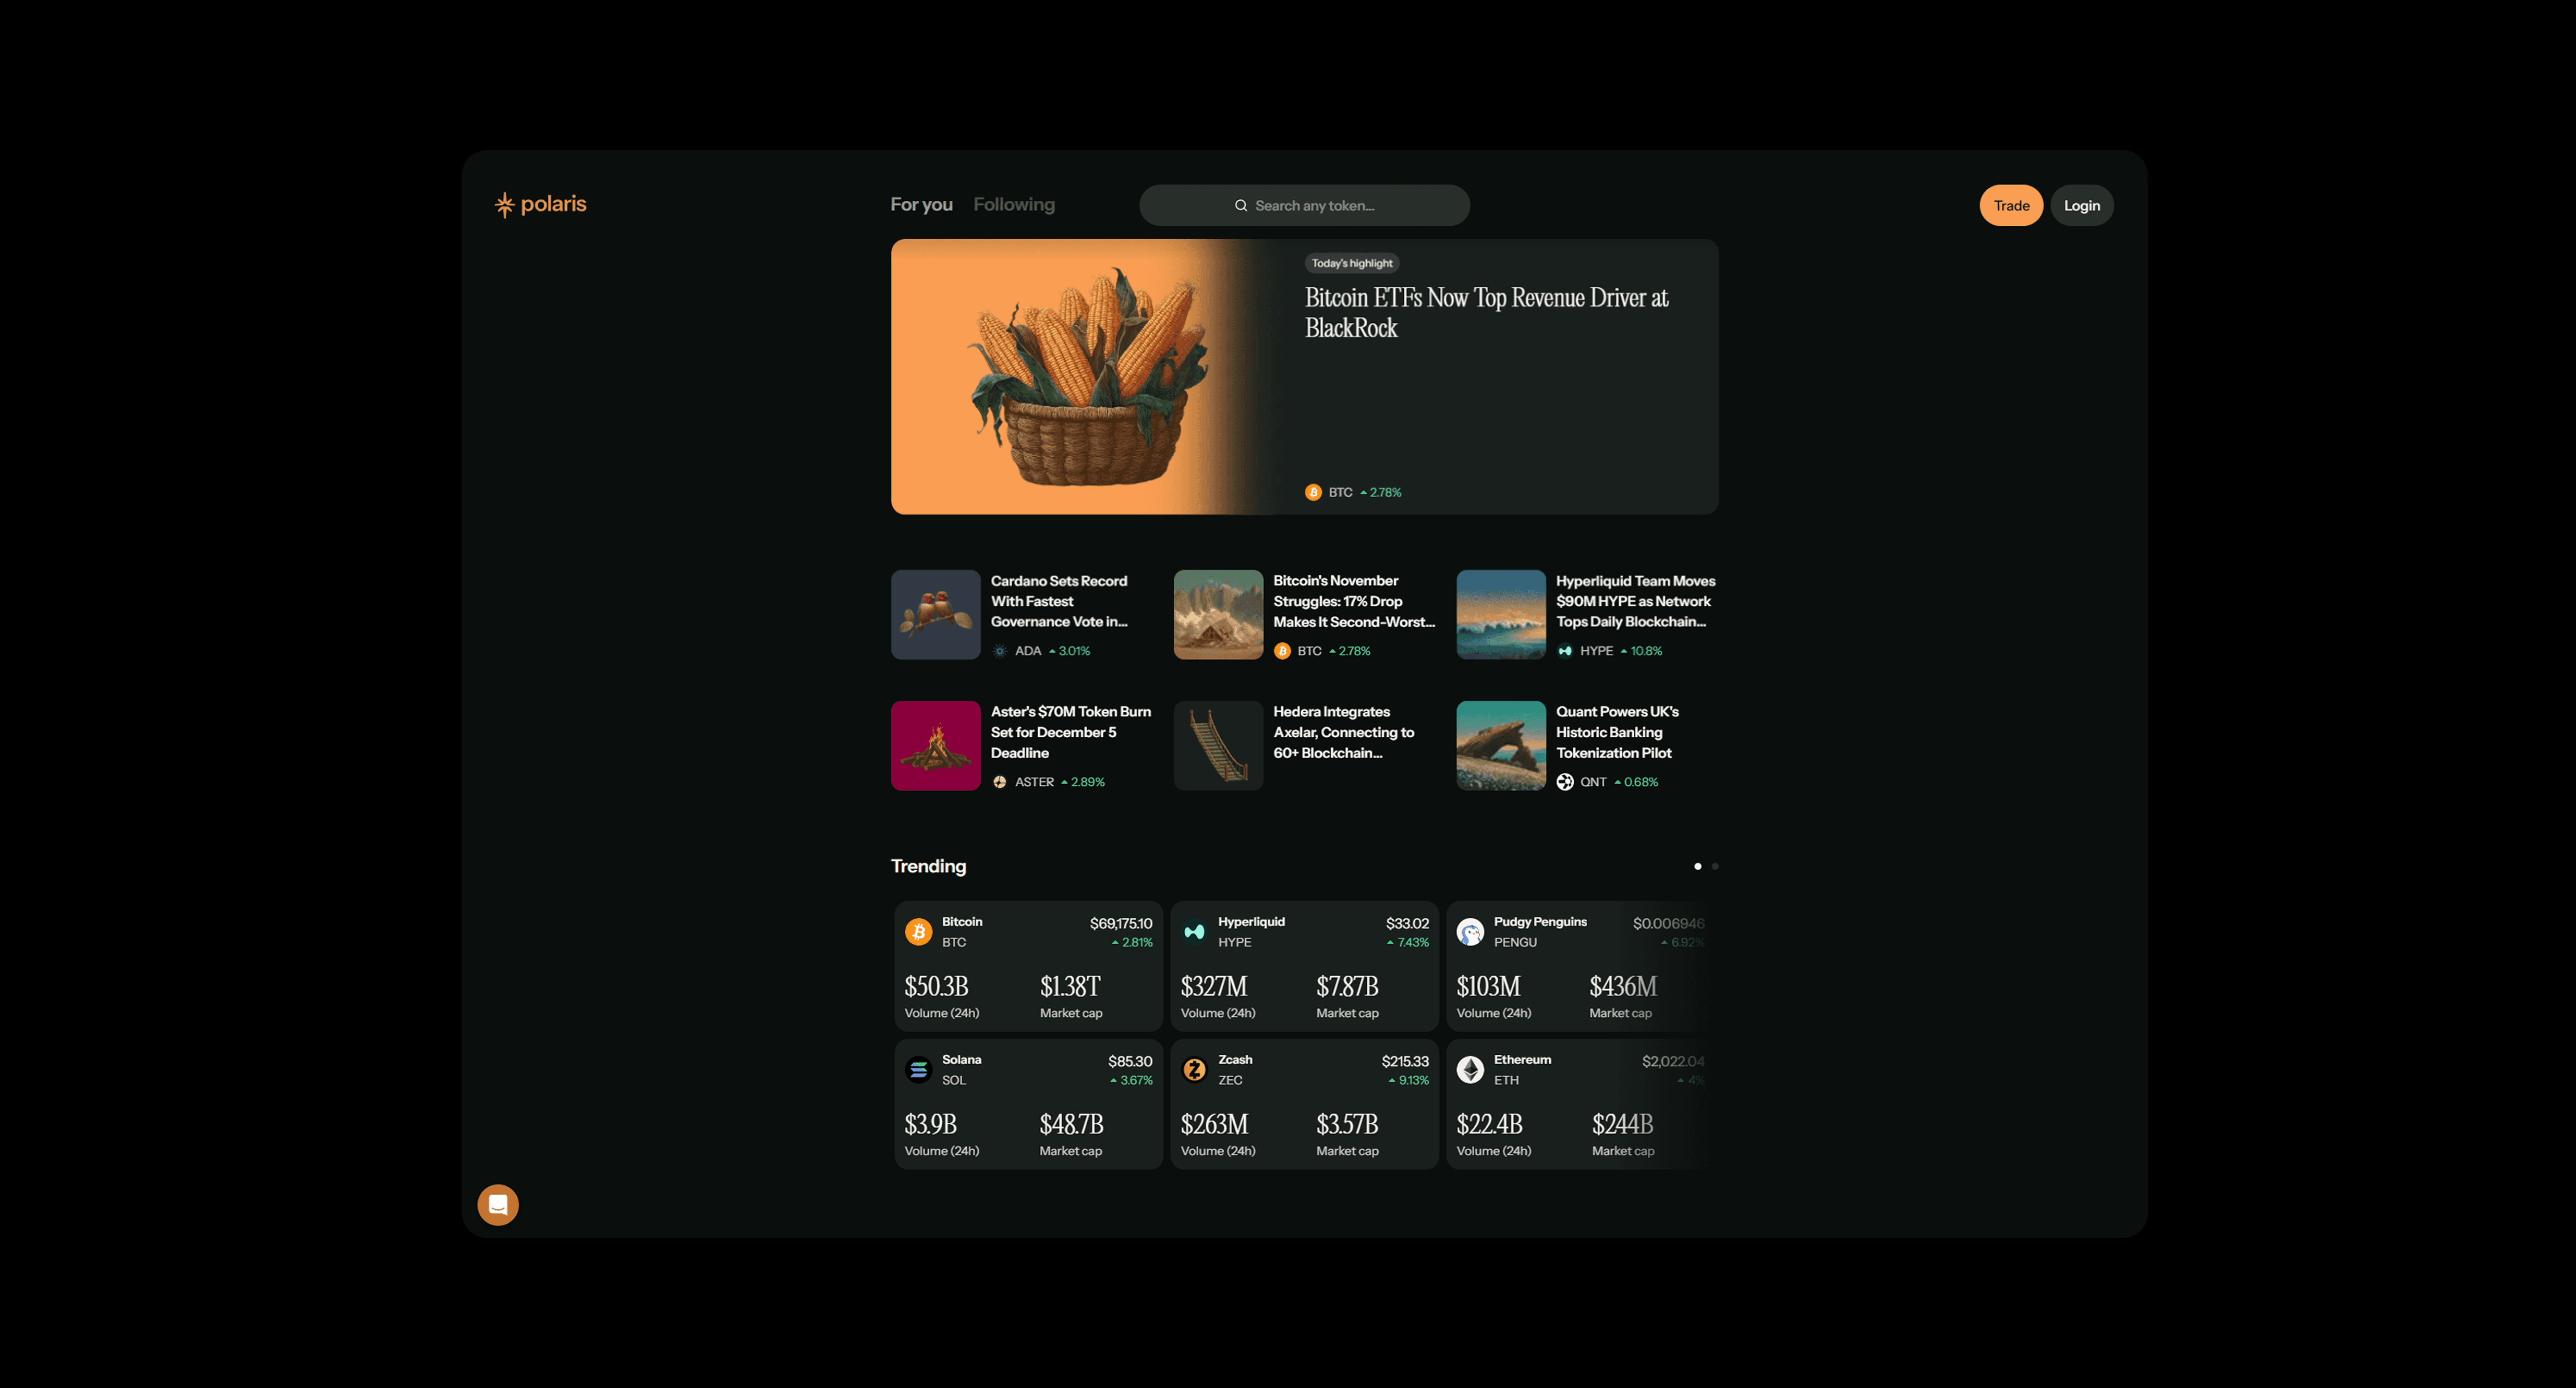Image resolution: width=2576 pixels, height=1388 pixels.
Task: Click the QNT token icon under Quant article
Action: (1565, 782)
